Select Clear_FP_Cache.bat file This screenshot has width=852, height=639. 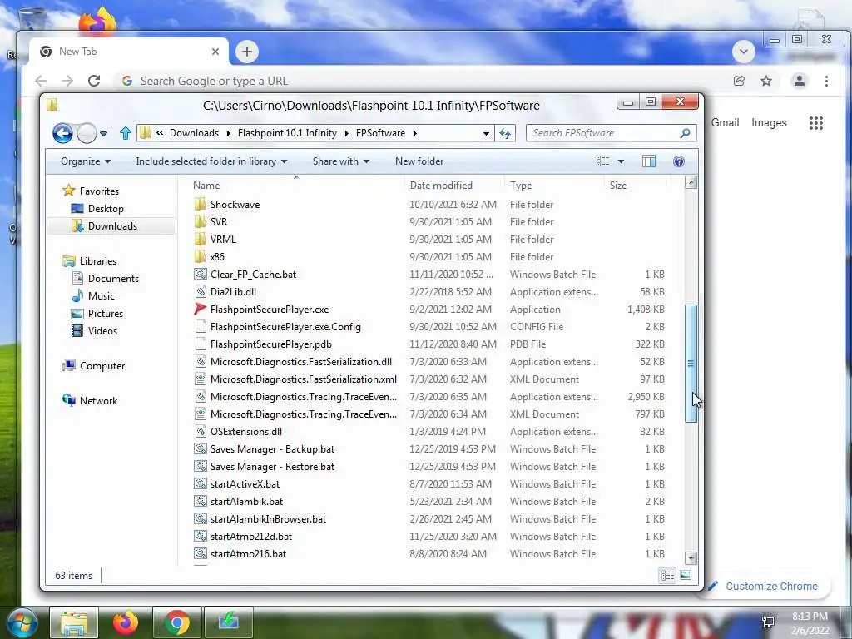tap(253, 275)
